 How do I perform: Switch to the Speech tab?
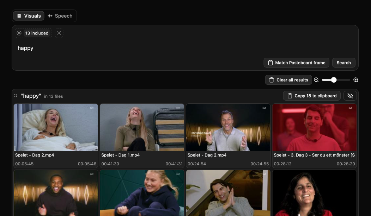point(60,15)
